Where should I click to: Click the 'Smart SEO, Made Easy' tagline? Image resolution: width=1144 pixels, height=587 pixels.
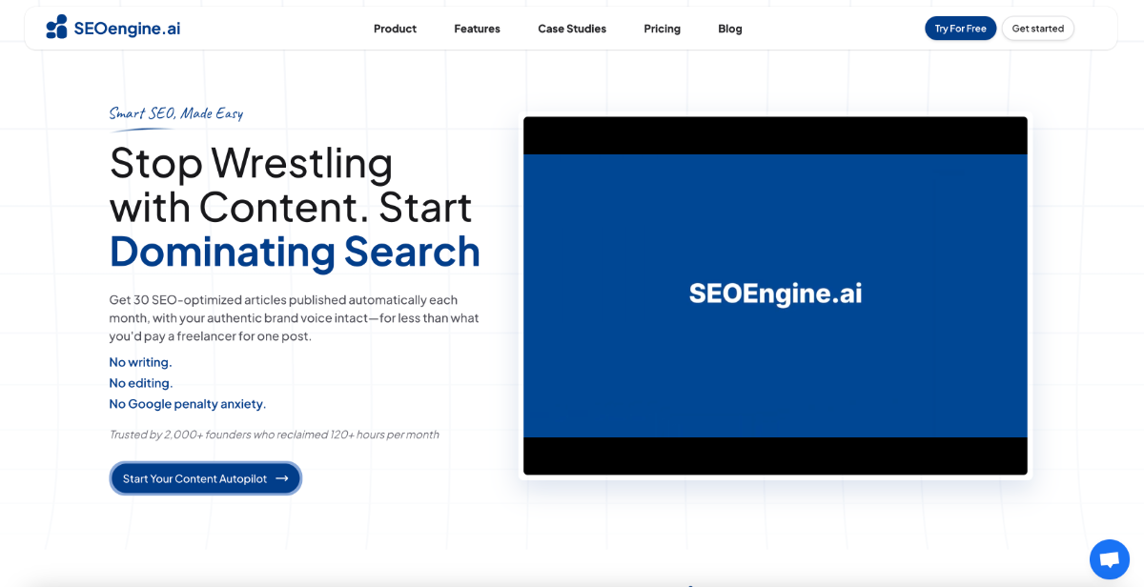click(x=176, y=112)
